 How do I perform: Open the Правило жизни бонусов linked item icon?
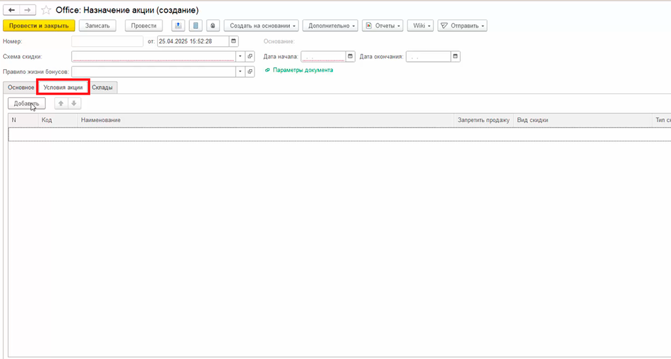[250, 71]
